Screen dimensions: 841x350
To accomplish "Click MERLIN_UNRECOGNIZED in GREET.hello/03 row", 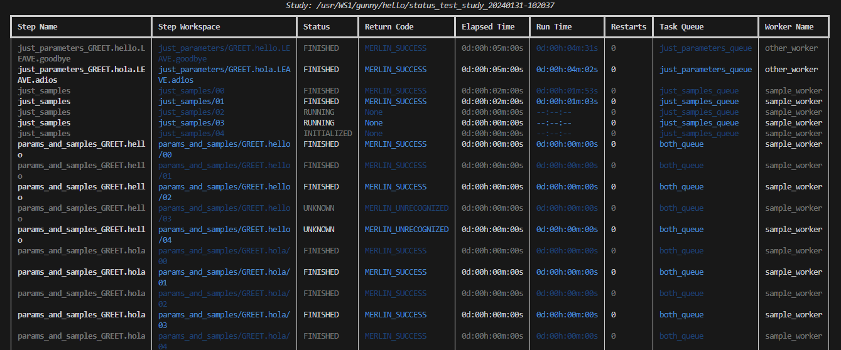I will [x=407, y=208].
